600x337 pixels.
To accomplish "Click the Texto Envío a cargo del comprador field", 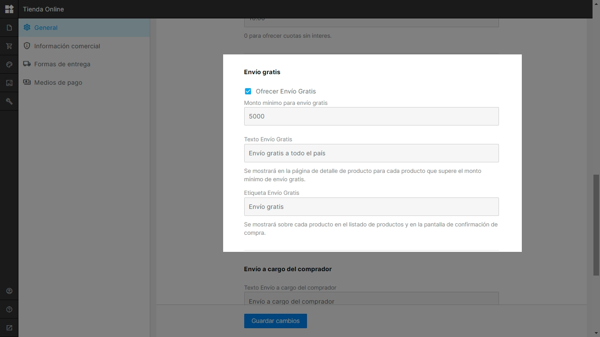I will [371, 298].
